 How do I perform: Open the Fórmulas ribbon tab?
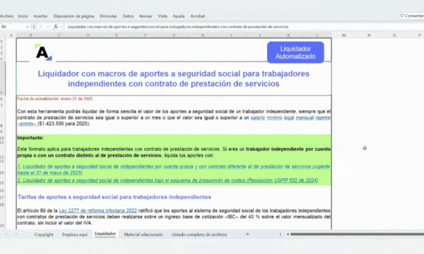pyautogui.click(x=108, y=16)
